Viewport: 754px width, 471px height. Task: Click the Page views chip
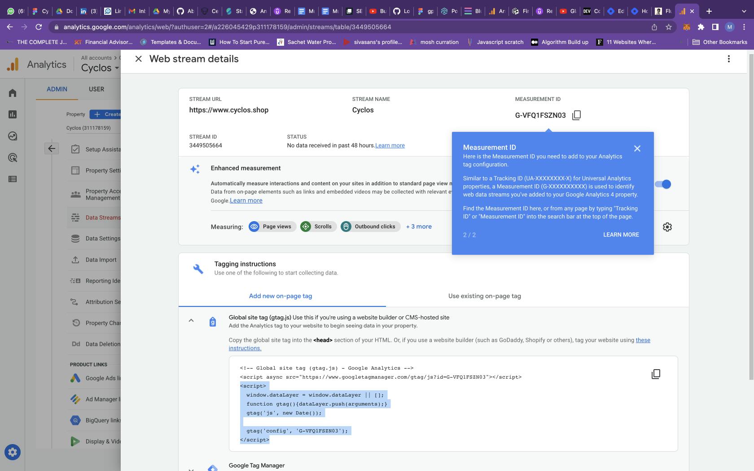(272, 227)
